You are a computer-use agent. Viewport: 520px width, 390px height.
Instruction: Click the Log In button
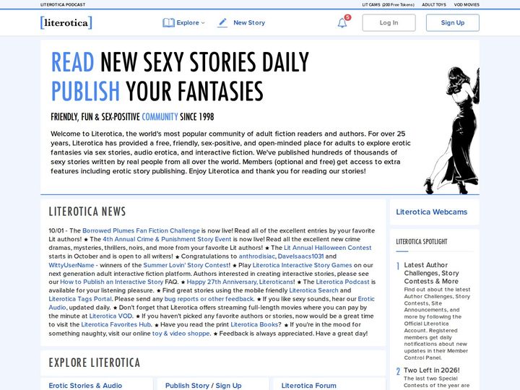389,22
